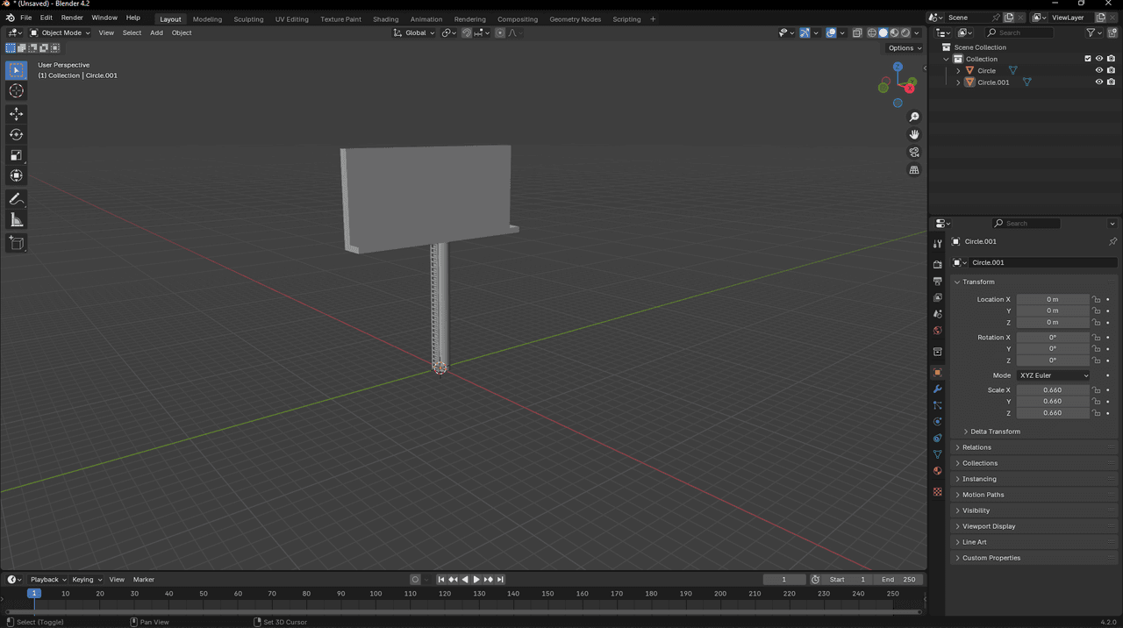Open the XYZ Euler rotation mode dropdown
Screen dimensions: 1123x628
(x=1053, y=375)
